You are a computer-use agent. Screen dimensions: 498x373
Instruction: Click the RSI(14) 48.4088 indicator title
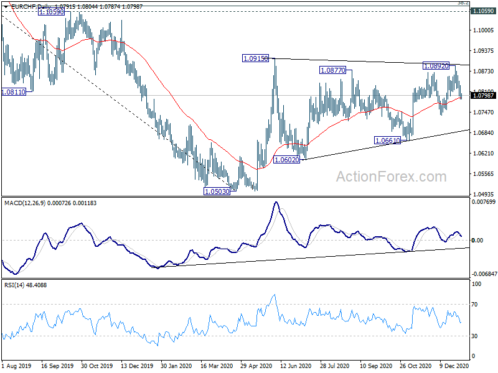26,285
